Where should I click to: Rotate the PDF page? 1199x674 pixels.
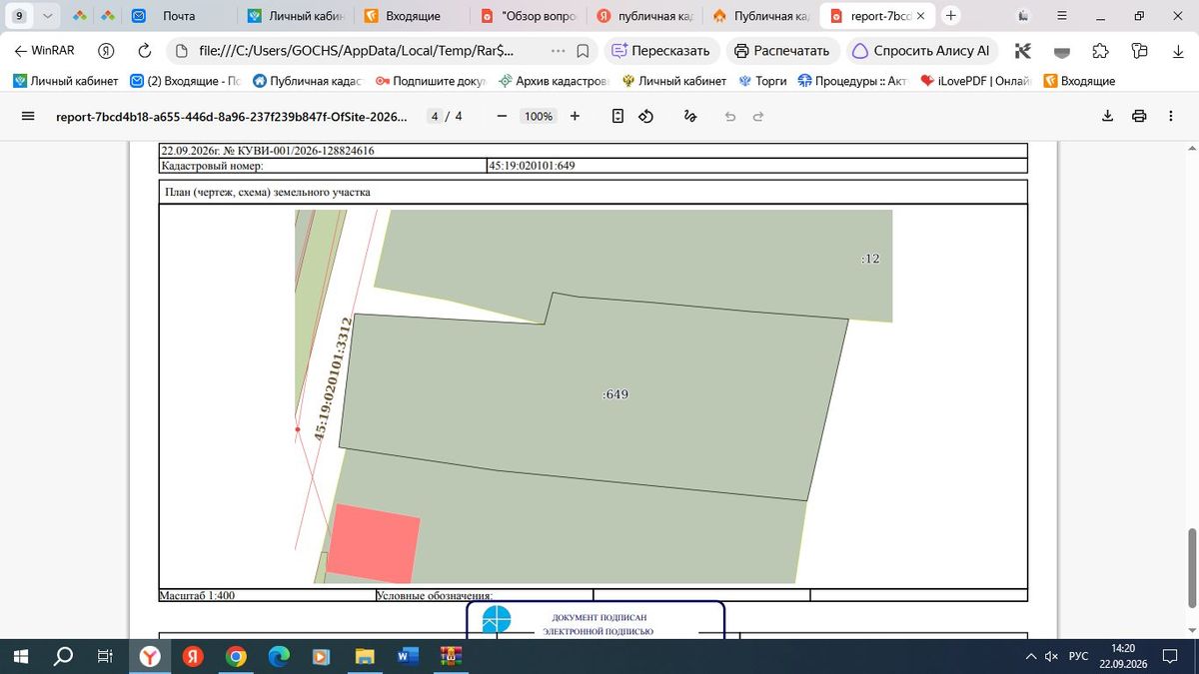point(645,116)
